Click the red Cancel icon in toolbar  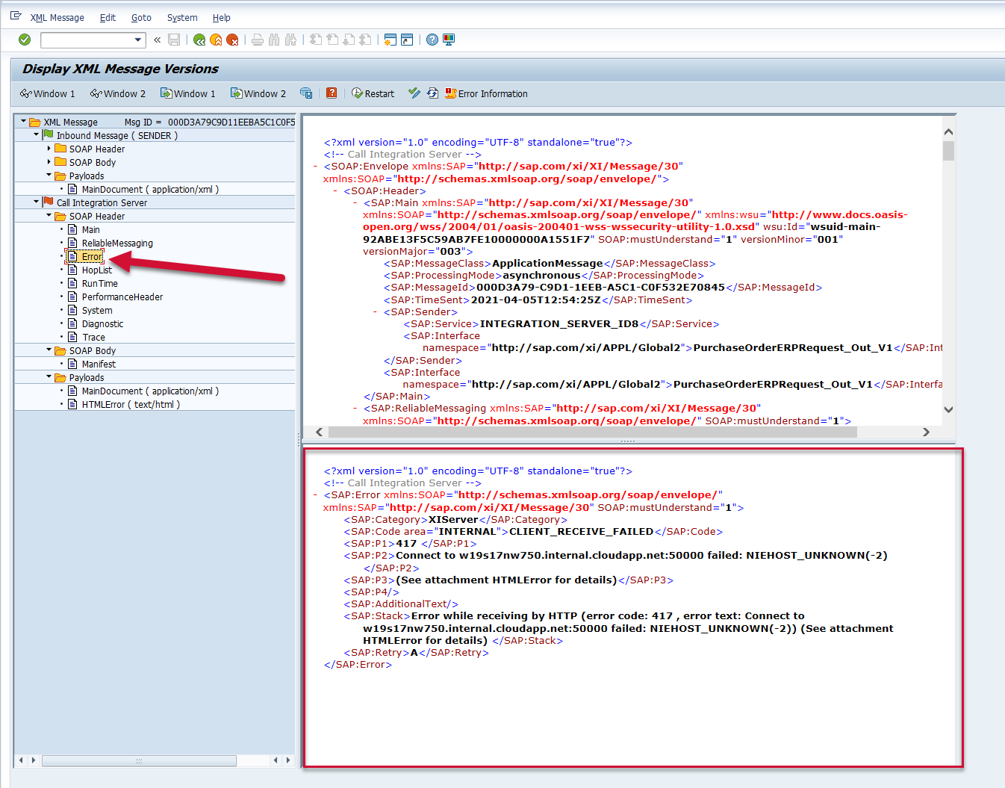[x=232, y=40]
